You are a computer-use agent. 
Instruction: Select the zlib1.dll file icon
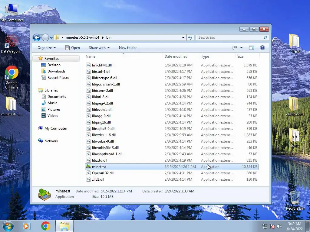[89, 179]
